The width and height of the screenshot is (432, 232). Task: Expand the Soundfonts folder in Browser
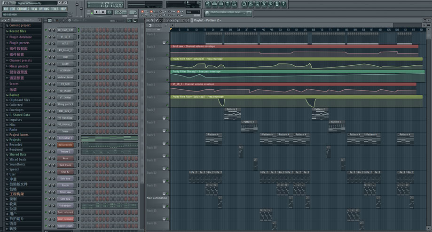pos(17,164)
